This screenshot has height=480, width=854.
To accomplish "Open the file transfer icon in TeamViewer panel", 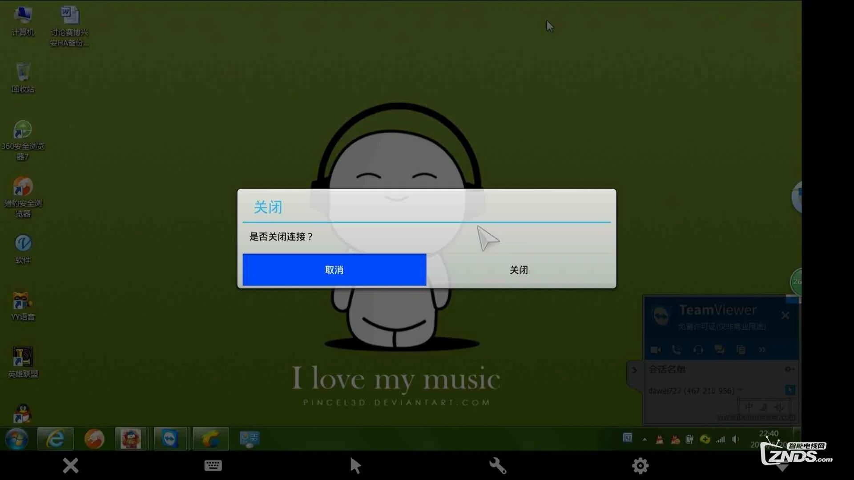I will point(741,350).
